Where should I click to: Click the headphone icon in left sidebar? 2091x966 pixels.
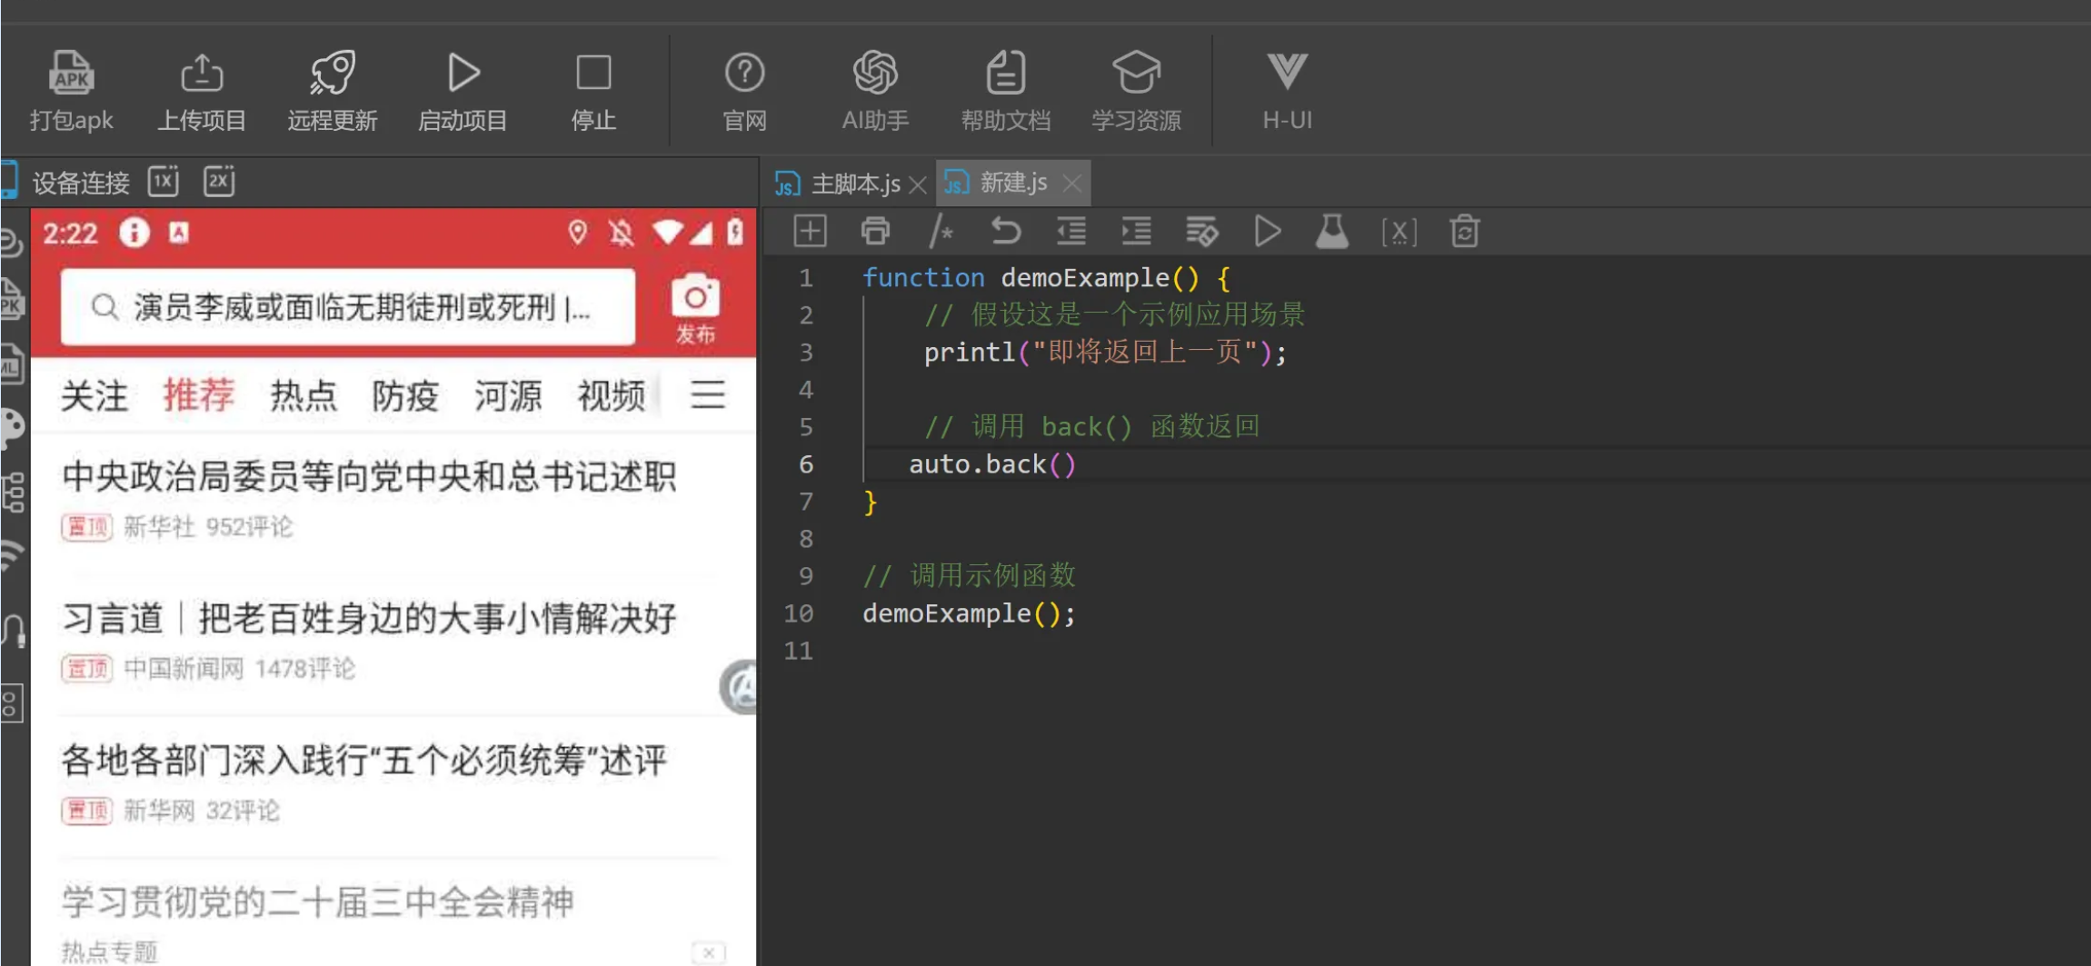13,630
